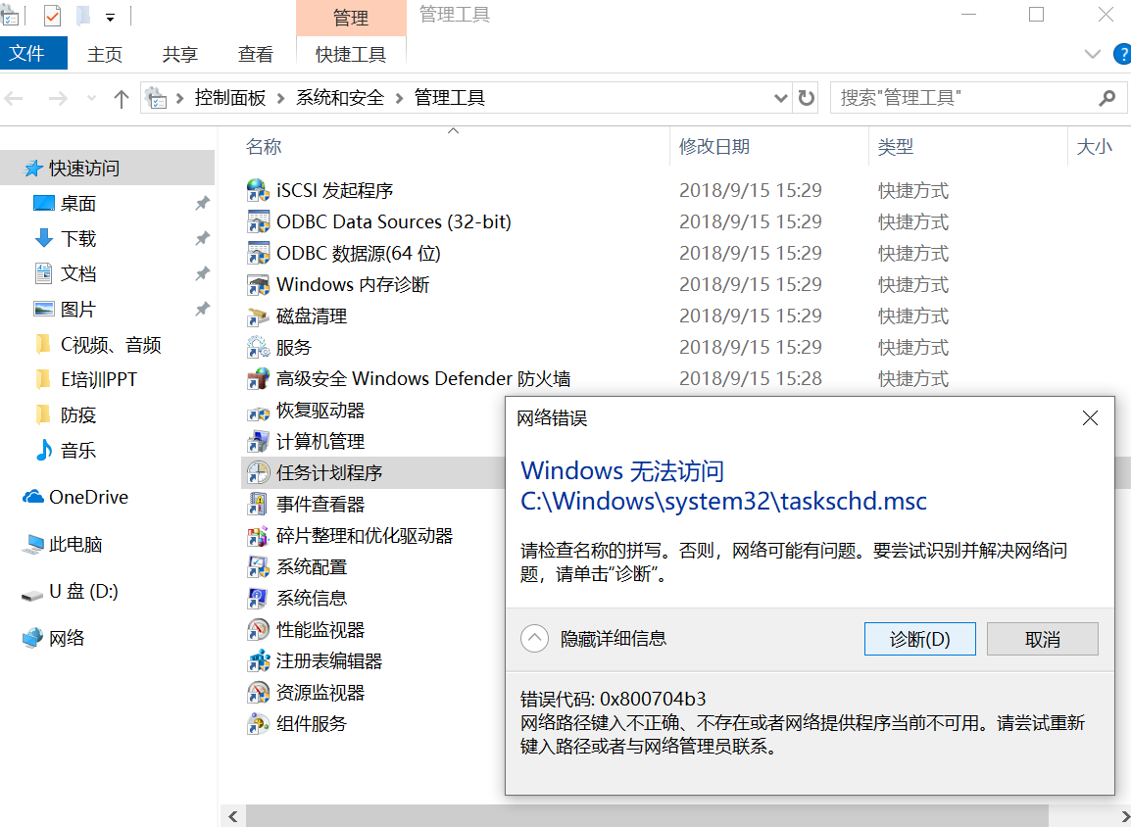Click the refresh icon beside address bar
Image resolution: width=1131 pixels, height=827 pixels.
[x=807, y=97]
